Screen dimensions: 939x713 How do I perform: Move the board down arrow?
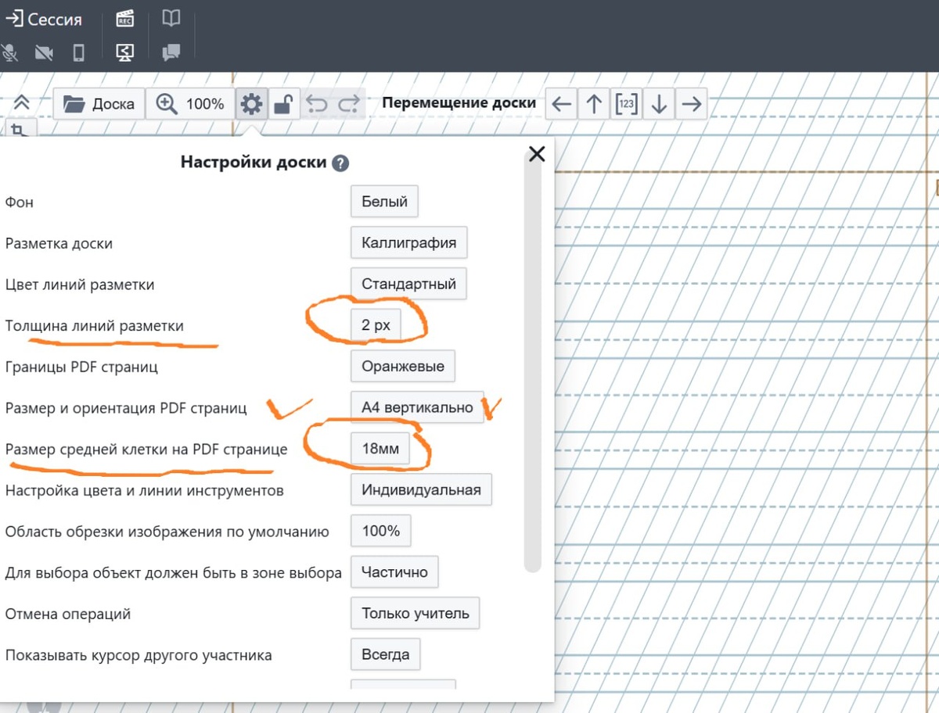tap(659, 103)
